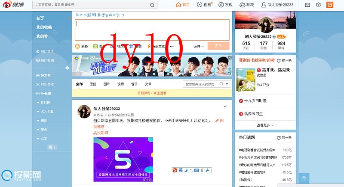344x187 pixels.
Task: Open 我的赞 in left sidebar
Action: click(42, 36)
